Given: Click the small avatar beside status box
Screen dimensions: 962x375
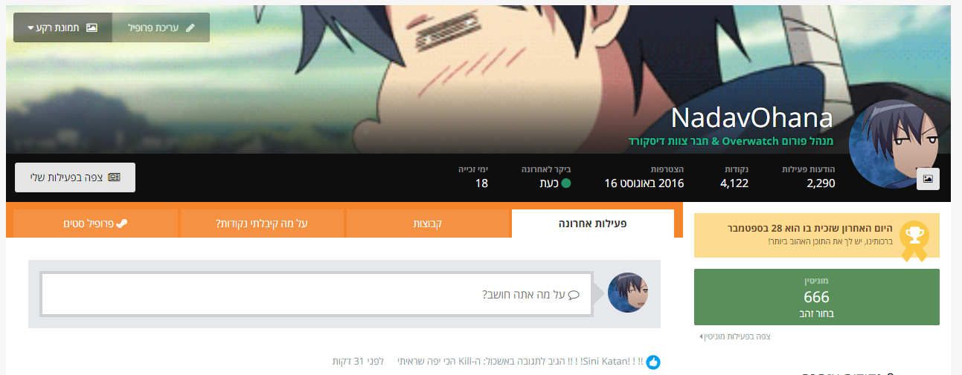Looking at the screenshot, I should (x=628, y=292).
